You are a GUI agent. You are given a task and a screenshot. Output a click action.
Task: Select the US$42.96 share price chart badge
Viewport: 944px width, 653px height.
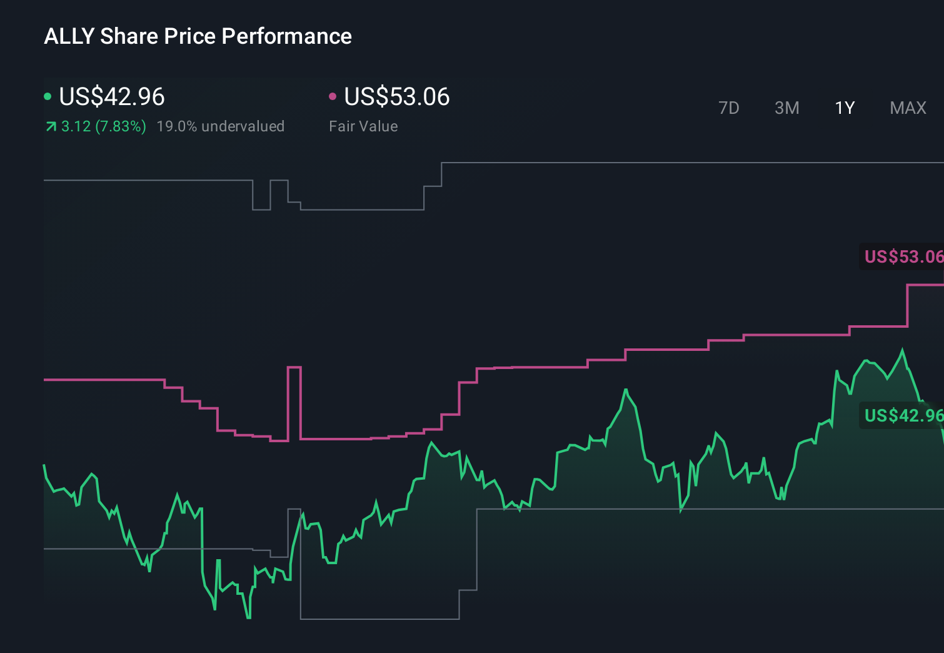pos(902,415)
